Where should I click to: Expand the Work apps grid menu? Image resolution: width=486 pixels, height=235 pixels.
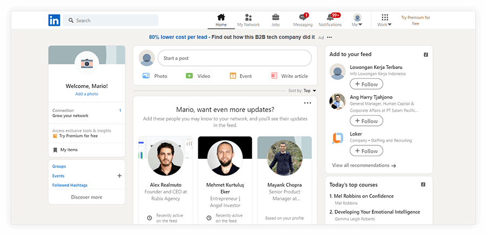click(385, 20)
